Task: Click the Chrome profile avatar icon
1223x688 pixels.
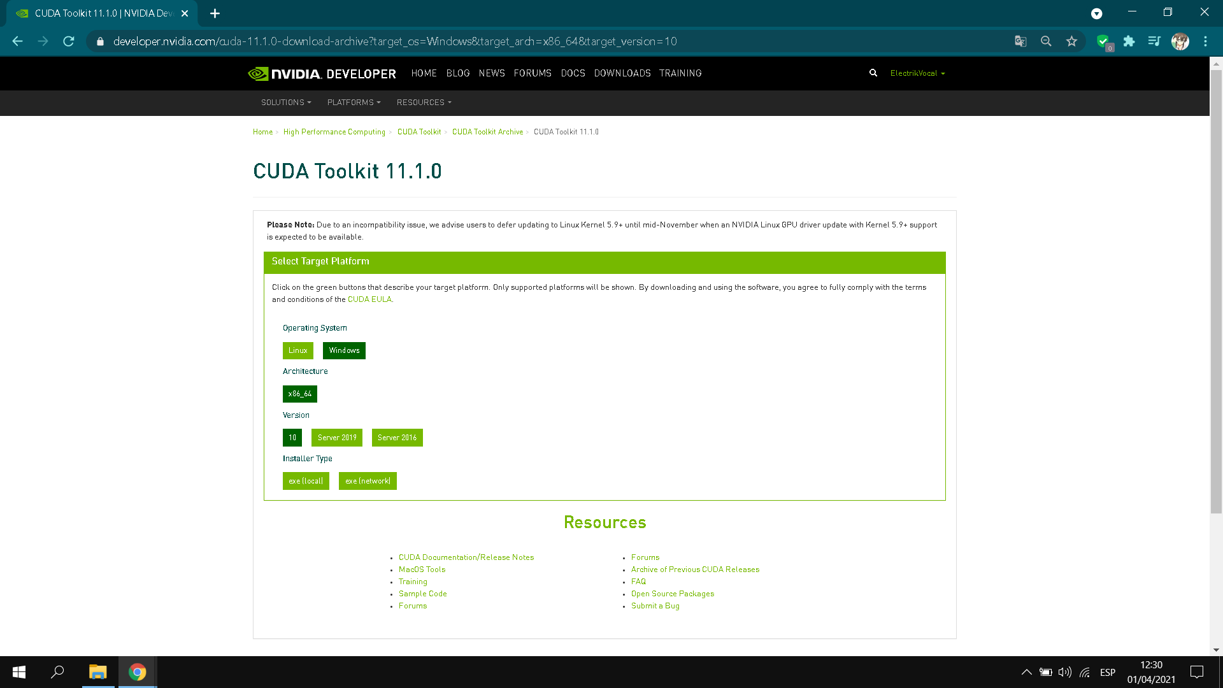Action: (x=1180, y=41)
